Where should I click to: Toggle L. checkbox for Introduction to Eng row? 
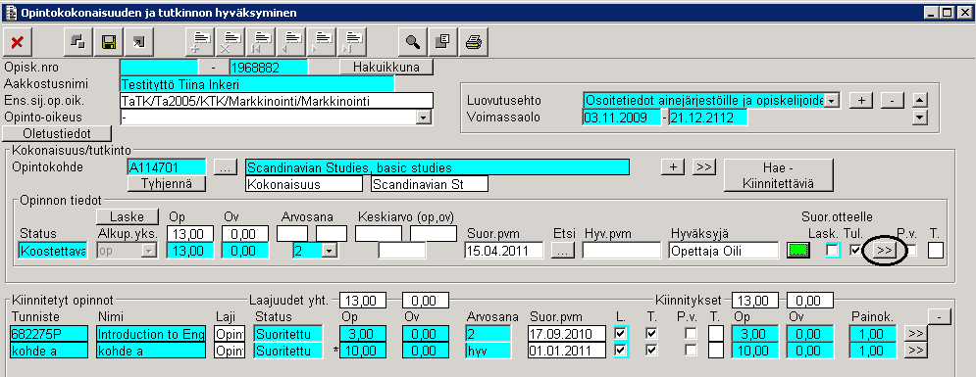click(x=621, y=334)
